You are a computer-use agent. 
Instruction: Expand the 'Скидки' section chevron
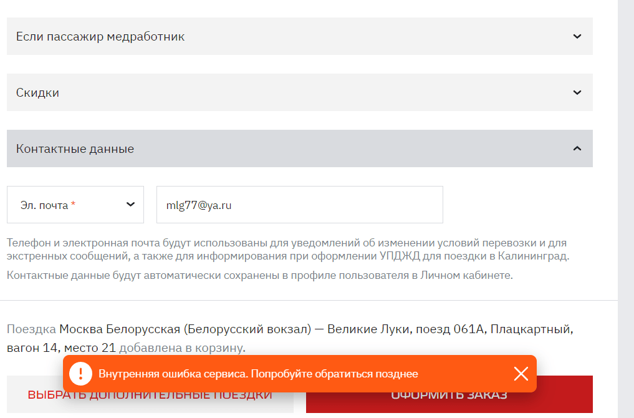pyautogui.click(x=577, y=93)
